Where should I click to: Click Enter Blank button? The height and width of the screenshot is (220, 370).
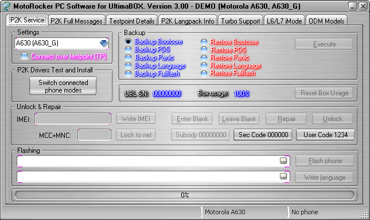pos(192,119)
